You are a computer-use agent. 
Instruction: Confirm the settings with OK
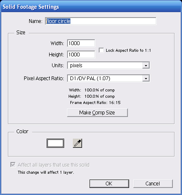pyautogui.click(x=109, y=184)
